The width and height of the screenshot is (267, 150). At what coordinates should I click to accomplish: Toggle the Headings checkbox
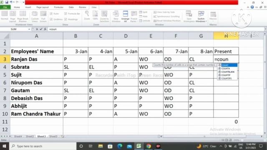[65, 19]
